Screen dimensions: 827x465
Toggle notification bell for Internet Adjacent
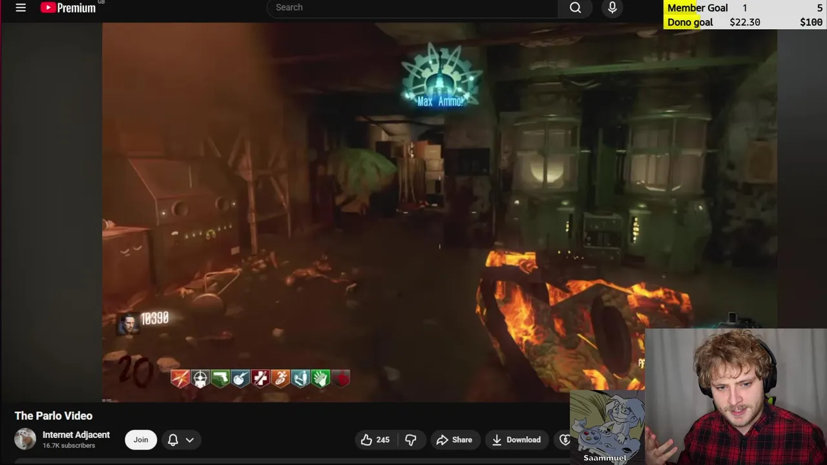[x=173, y=440]
